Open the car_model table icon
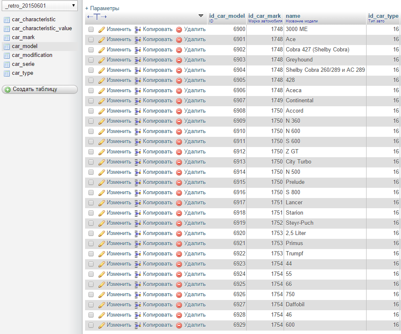 [7, 46]
